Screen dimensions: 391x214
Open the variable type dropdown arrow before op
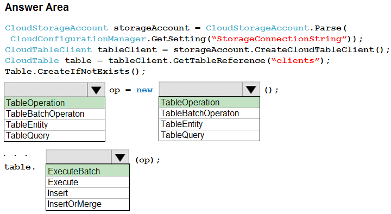point(96,90)
